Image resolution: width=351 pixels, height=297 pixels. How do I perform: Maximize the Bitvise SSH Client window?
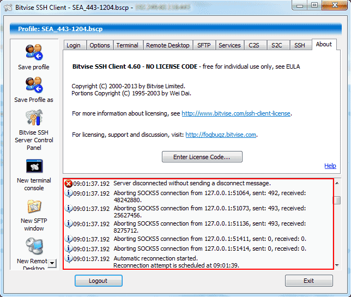point(314,5)
